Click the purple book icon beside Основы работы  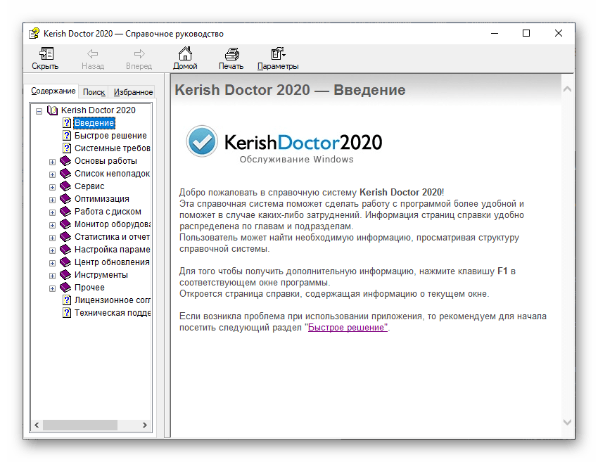pos(65,161)
